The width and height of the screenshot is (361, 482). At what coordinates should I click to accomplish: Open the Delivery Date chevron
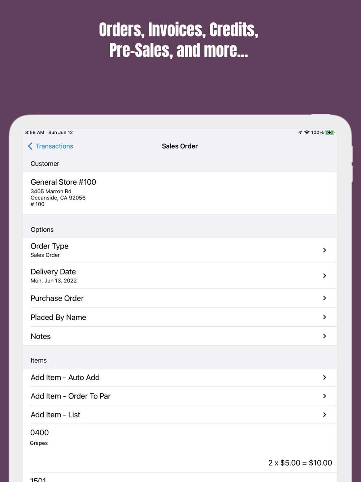pyautogui.click(x=325, y=276)
